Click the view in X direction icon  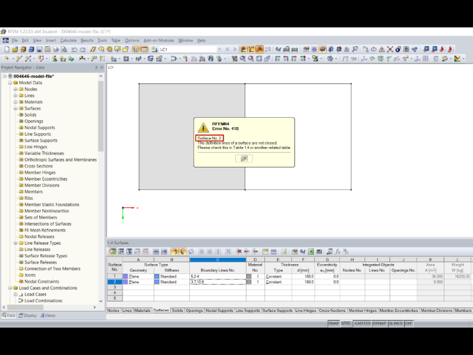tap(278, 59)
